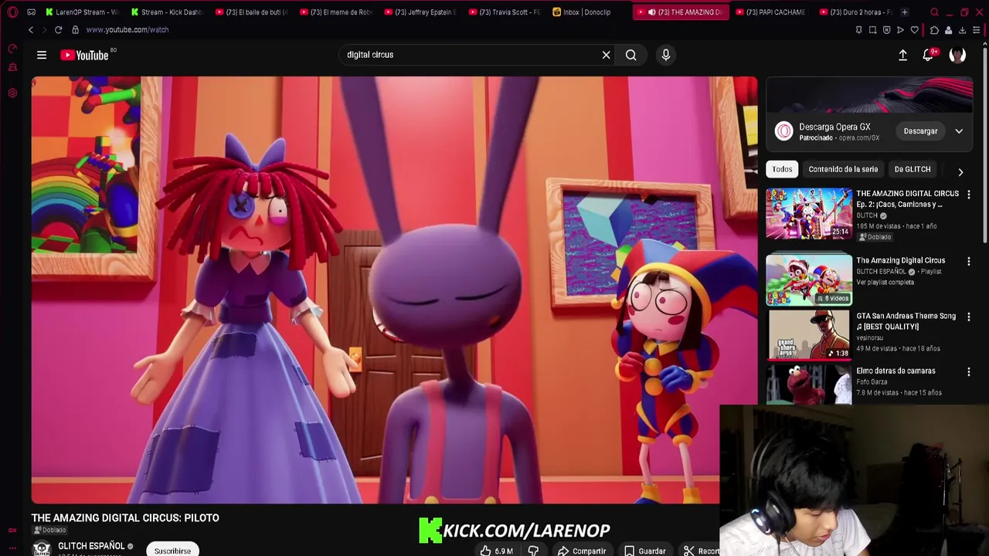Switch to Jeffrey Epstein browser tab

click(x=422, y=12)
